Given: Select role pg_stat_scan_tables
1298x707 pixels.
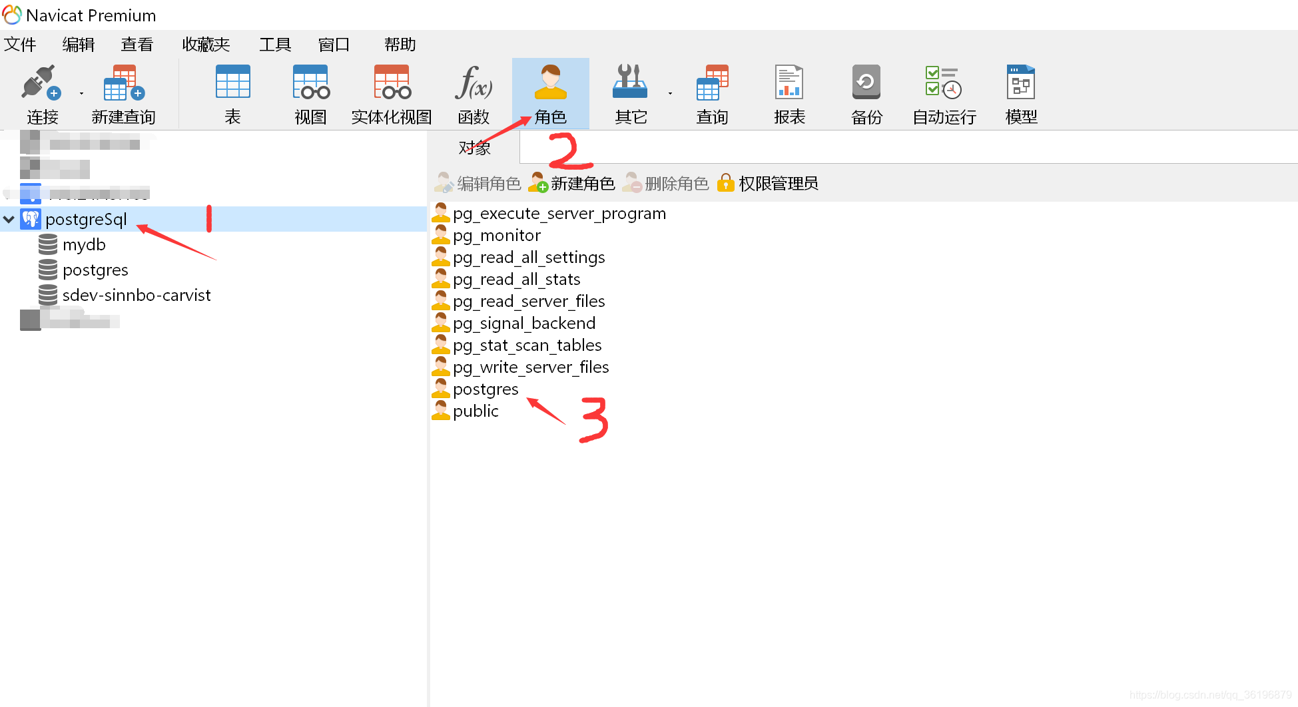Looking at the screenshot, I should (527, 345).
